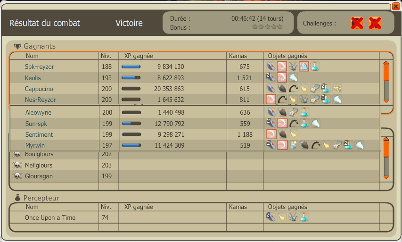Click the Boulglours monster name
The image size is (402, 242).
[39, 154]
